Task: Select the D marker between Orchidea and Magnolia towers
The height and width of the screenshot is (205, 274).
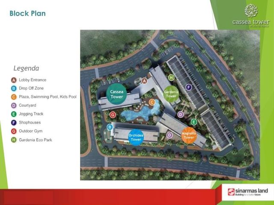Action: (x=170, y=135)
